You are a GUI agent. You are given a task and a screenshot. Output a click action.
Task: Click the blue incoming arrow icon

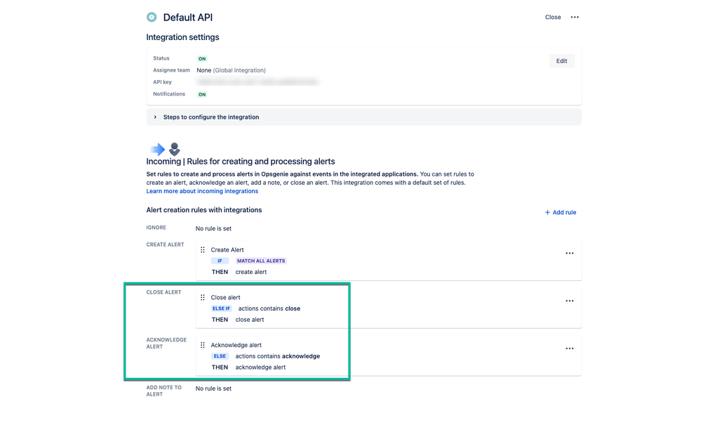click(158, 149)
